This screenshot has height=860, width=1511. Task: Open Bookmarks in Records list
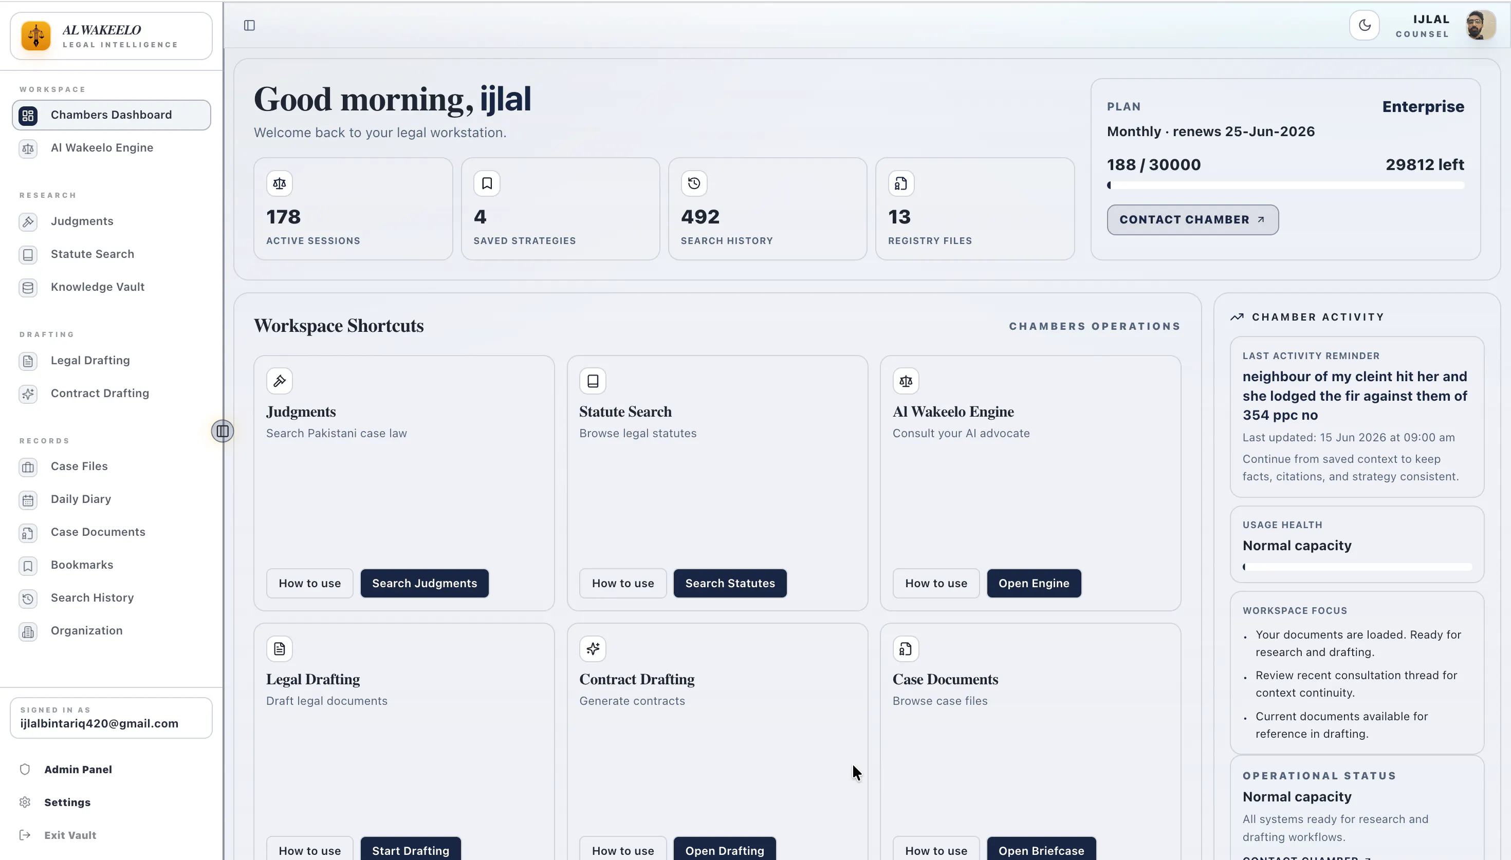coord(111,565)
